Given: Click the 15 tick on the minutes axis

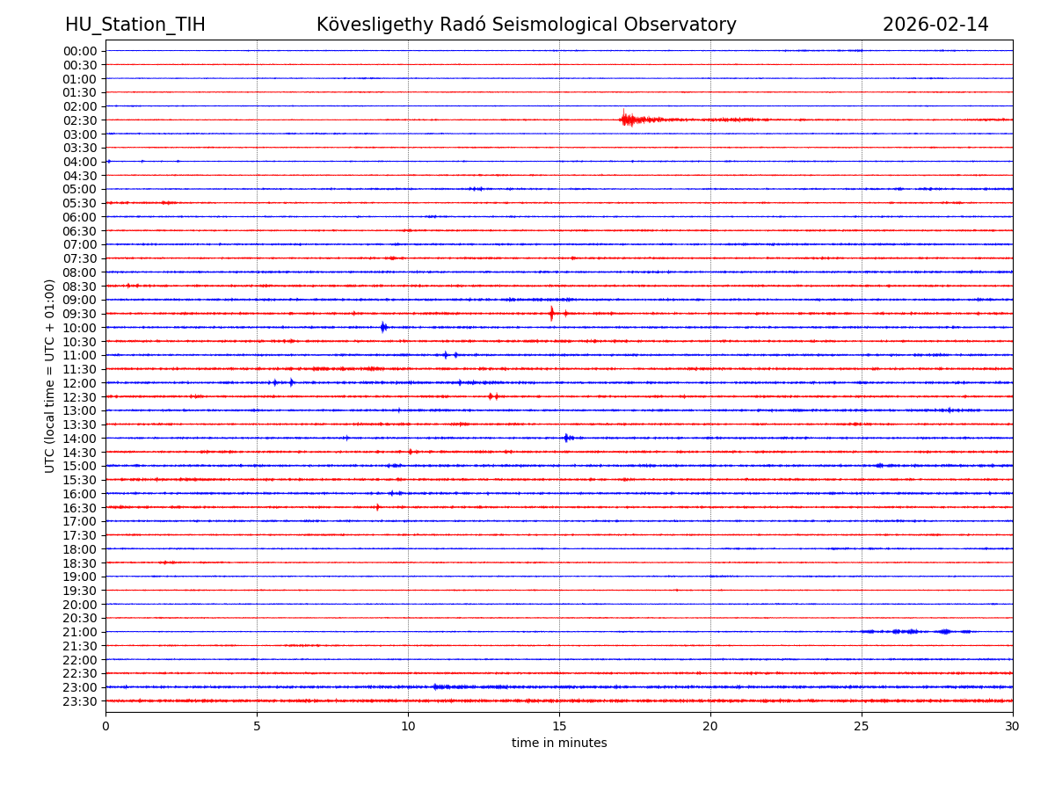Looking at the screenshot, I should tap(559, 726).
